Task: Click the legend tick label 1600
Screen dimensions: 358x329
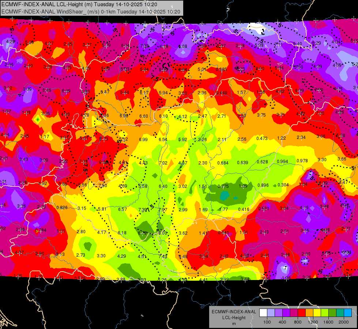Action: pos(328,322)
